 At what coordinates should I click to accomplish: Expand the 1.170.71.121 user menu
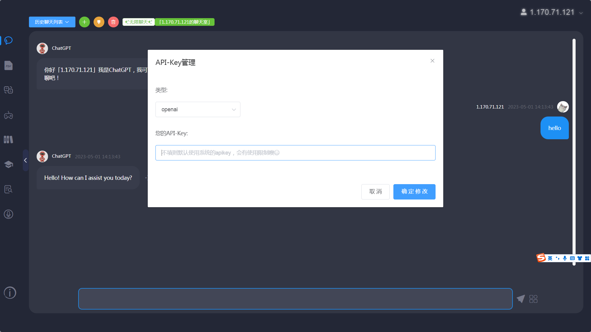tap(552, 12)
